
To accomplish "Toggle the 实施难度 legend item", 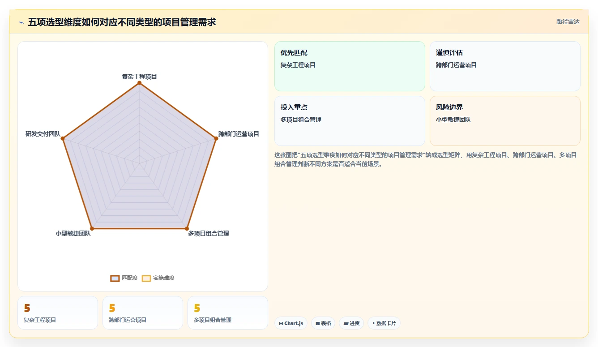I will [x=158, y=278].
